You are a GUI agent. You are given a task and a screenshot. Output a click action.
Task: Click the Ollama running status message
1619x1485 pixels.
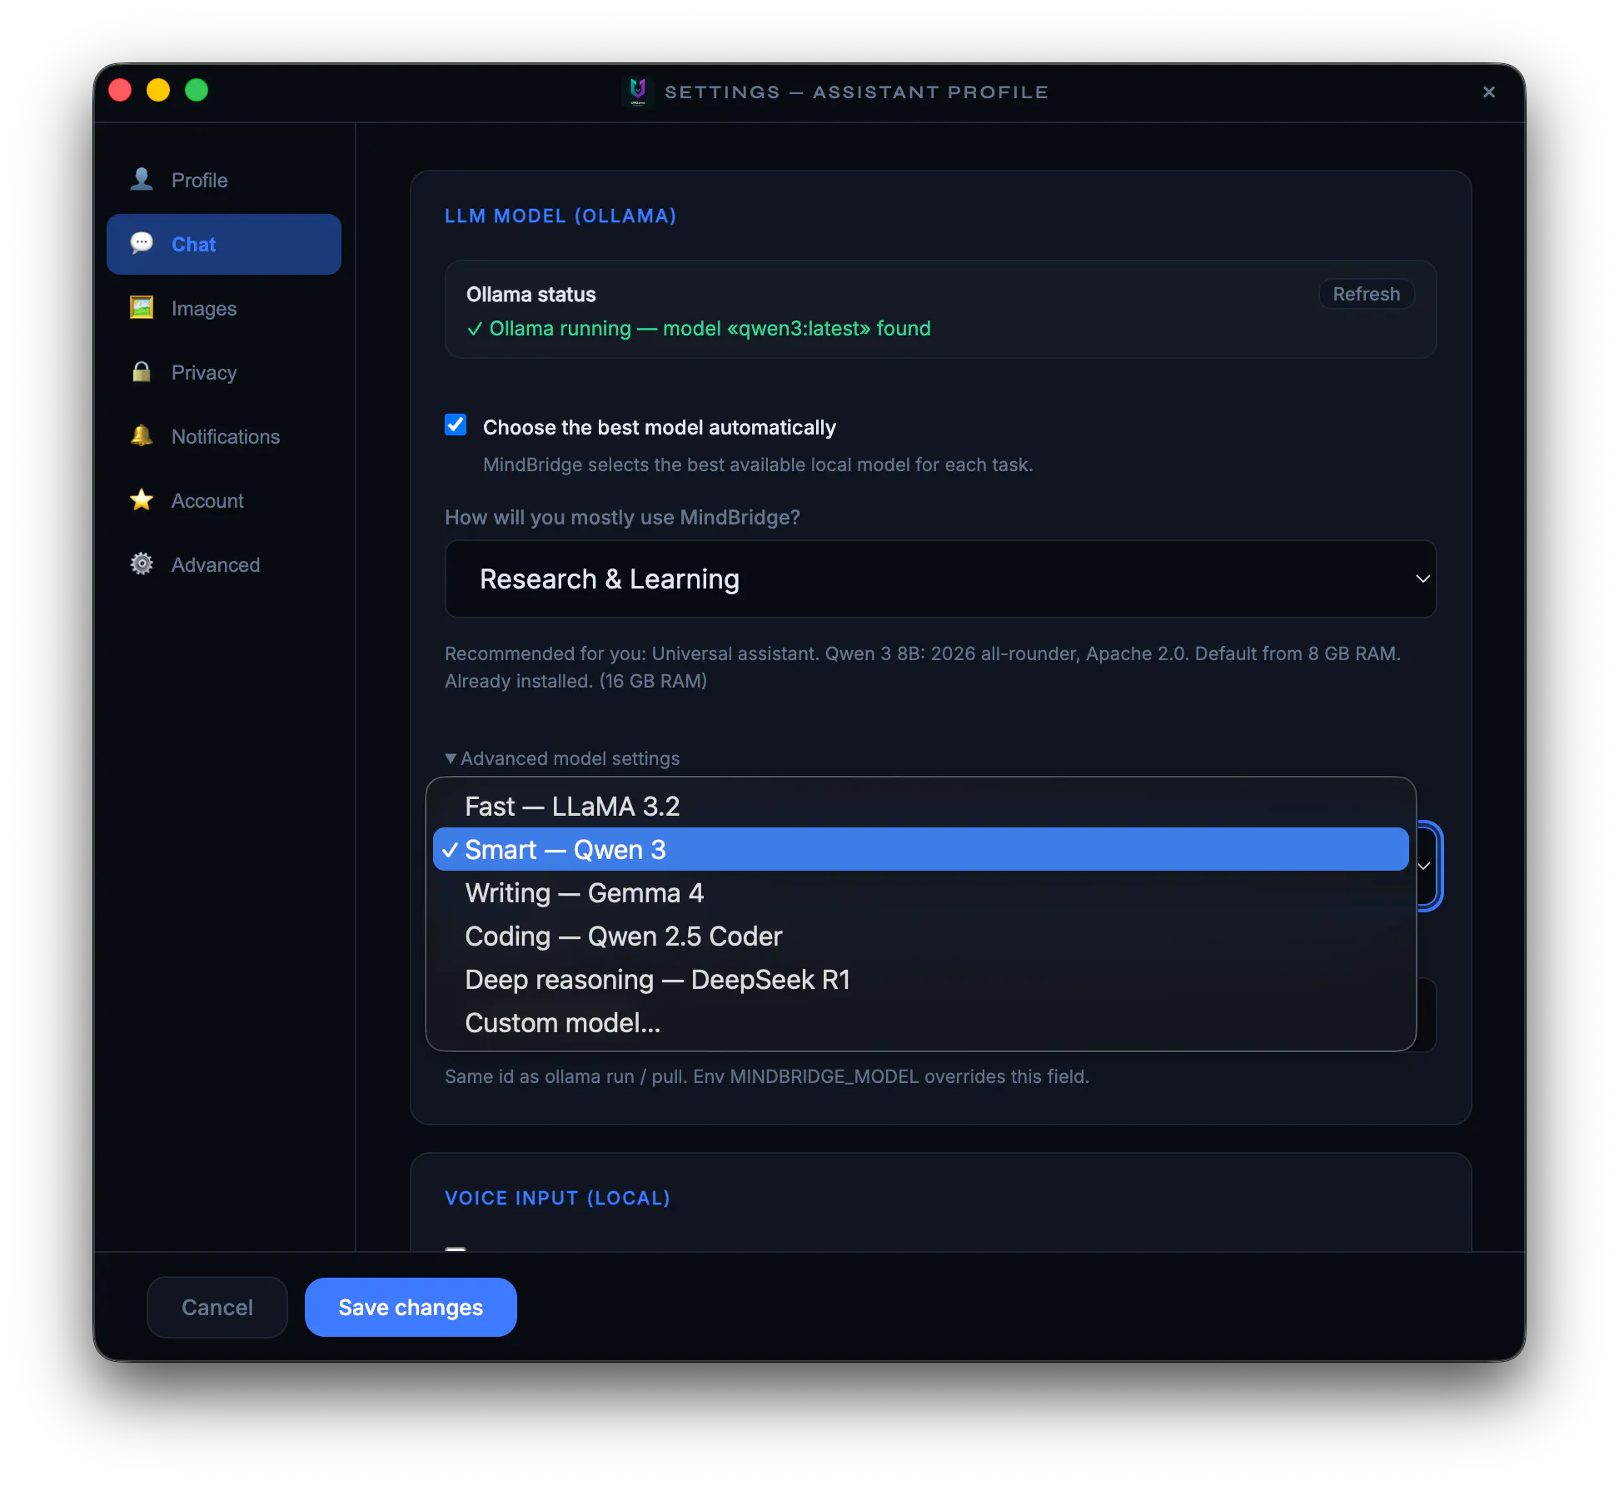click(x=699, y=329)
